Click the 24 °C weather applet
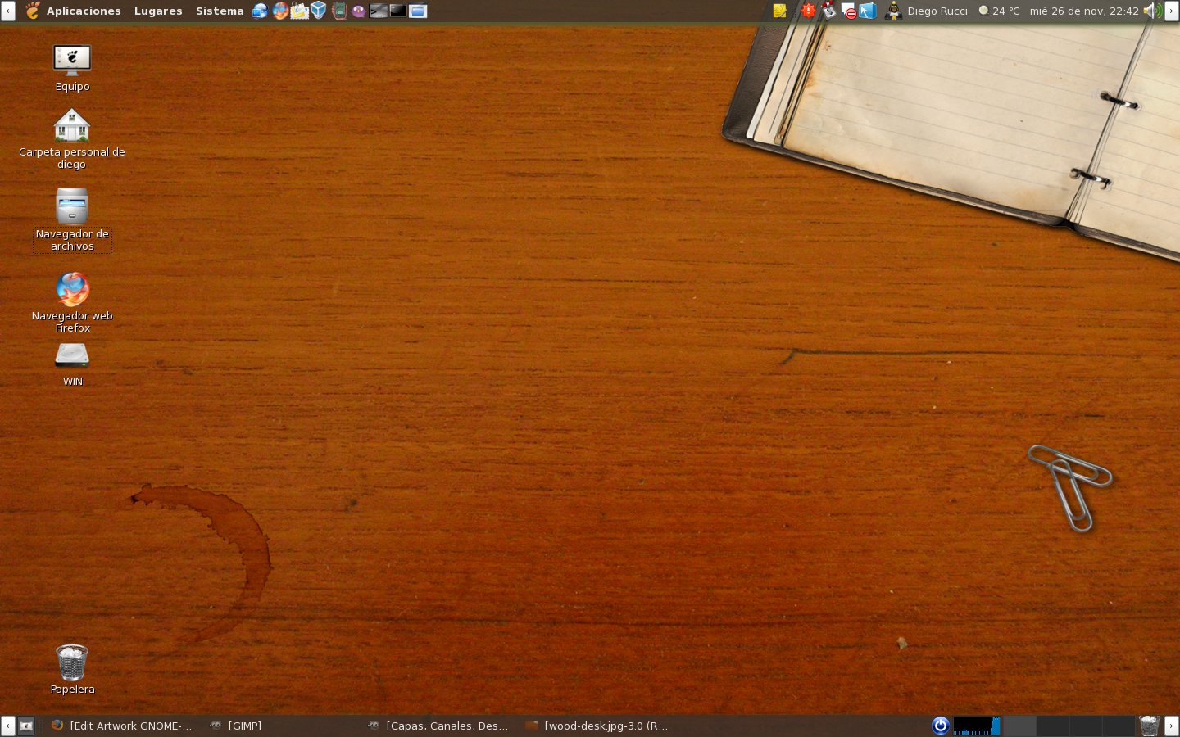 1000,11
